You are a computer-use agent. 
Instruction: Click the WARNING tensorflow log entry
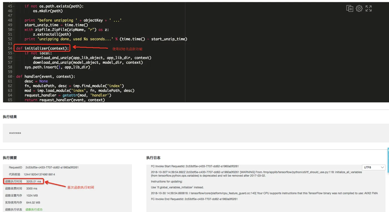tap(256, 174)
